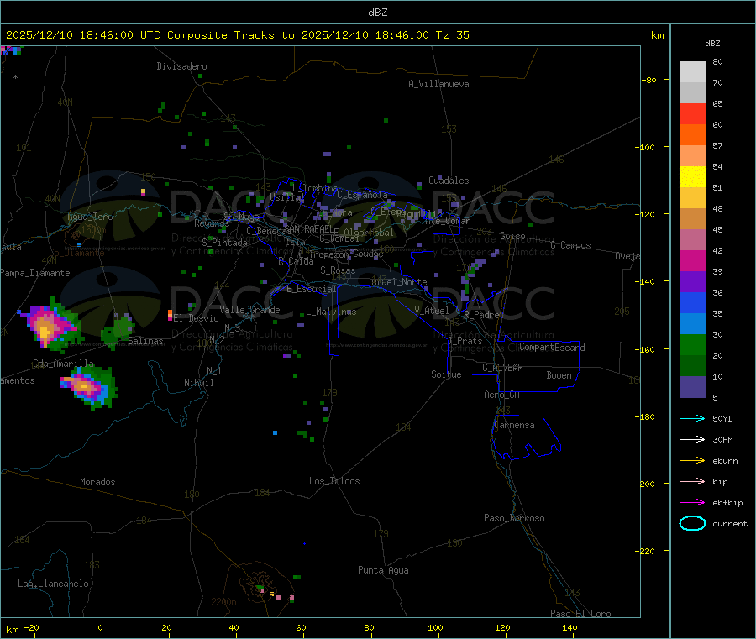
Task: Click the 'Aero_GA' map label
Action: coord(501,395)
